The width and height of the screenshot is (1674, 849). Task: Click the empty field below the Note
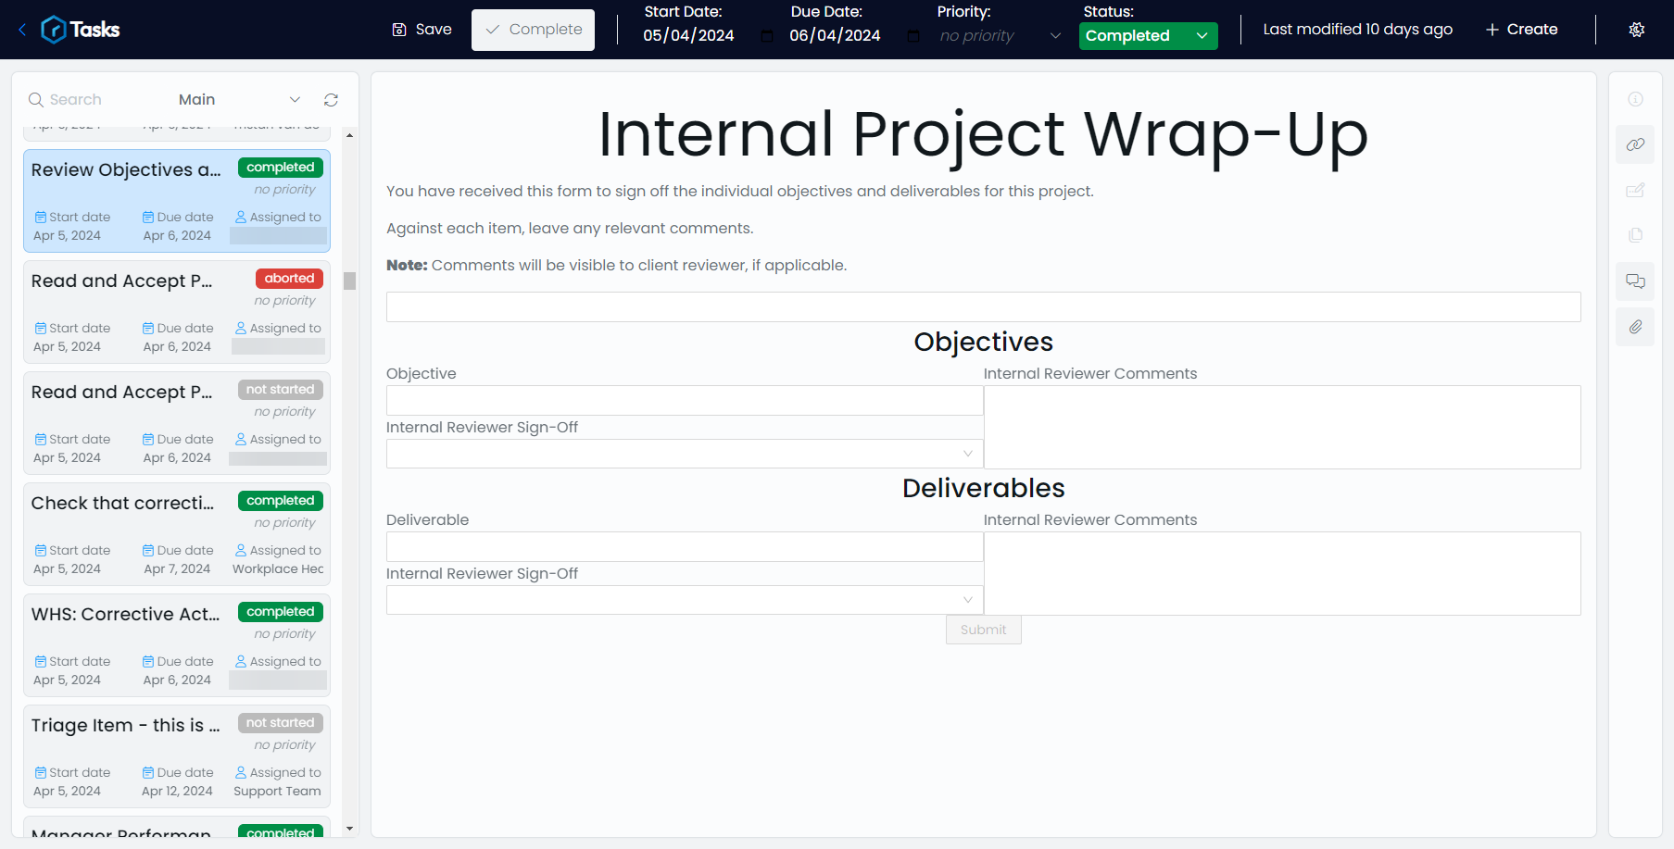[x=984, y=307]
